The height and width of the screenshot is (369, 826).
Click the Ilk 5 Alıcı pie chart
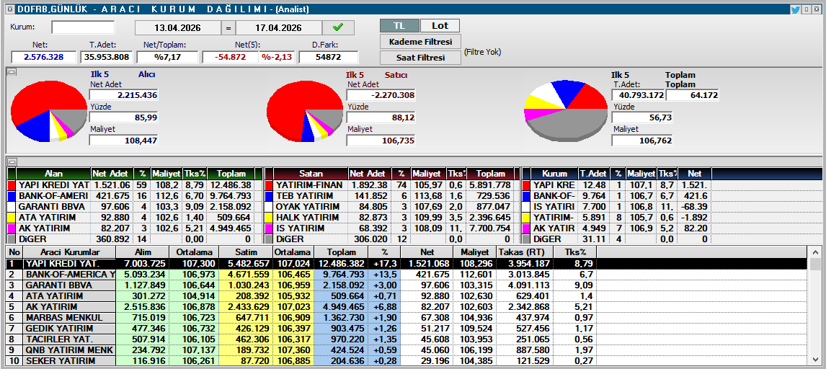pyautogui.click(x=49, y=112)
